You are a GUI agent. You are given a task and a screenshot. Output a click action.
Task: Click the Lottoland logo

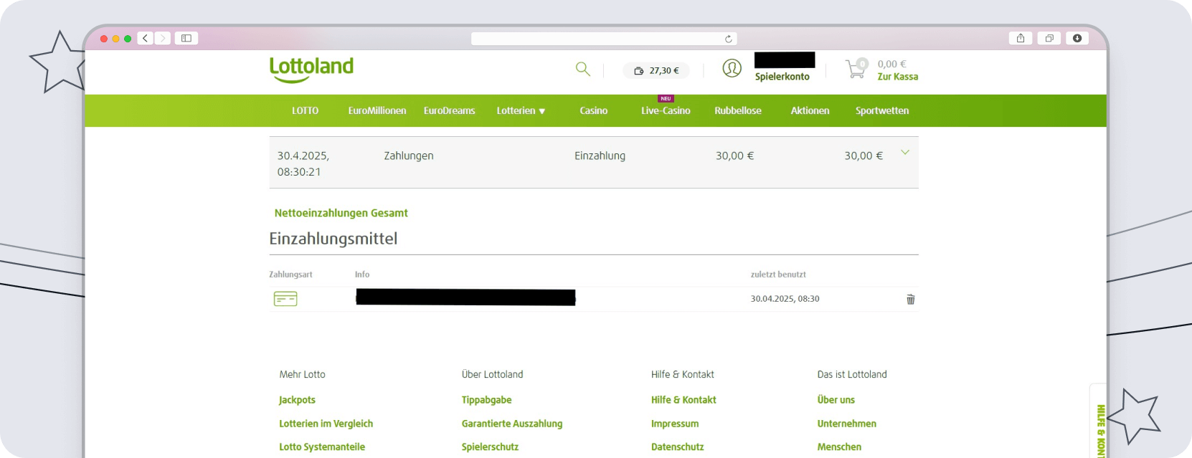[311, 70]
